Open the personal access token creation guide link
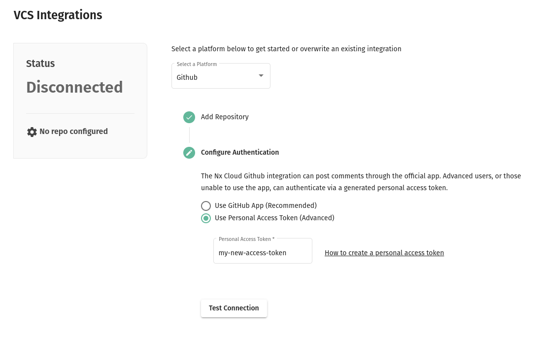Screen dimensions: 538x338 click(384, 253)
